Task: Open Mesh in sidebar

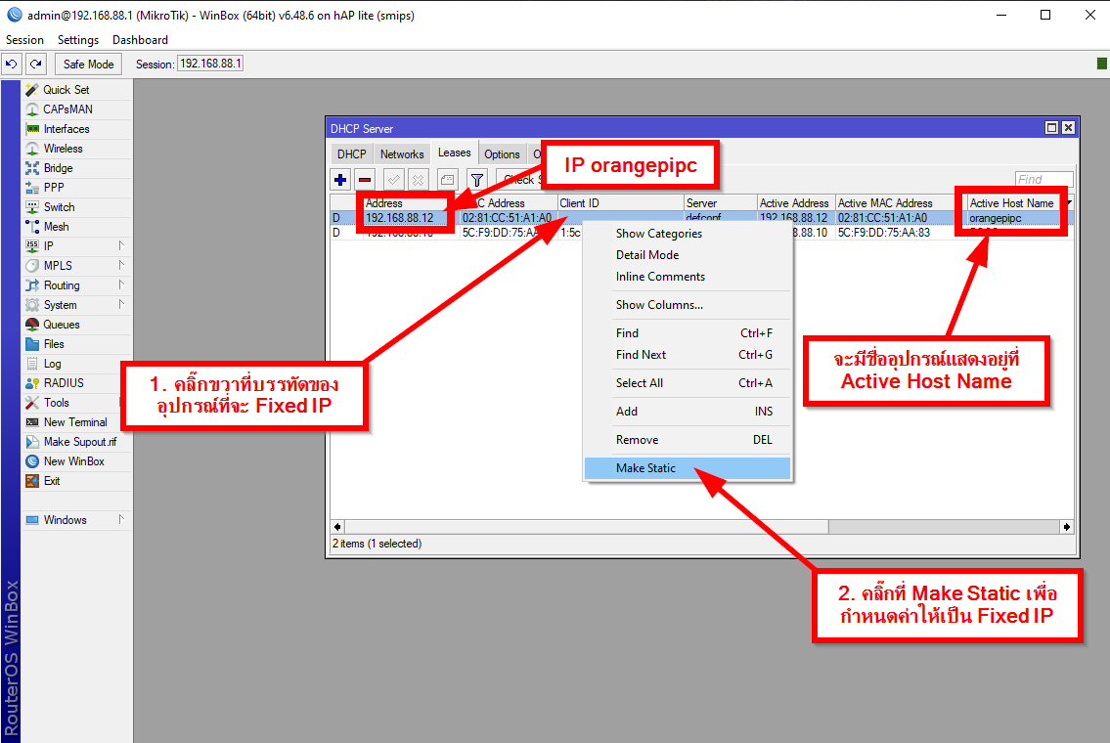Action: (x=76, y=227)
